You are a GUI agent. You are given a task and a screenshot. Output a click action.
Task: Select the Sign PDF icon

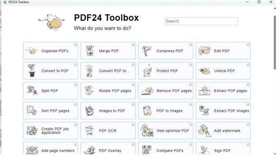click(204, 150)
